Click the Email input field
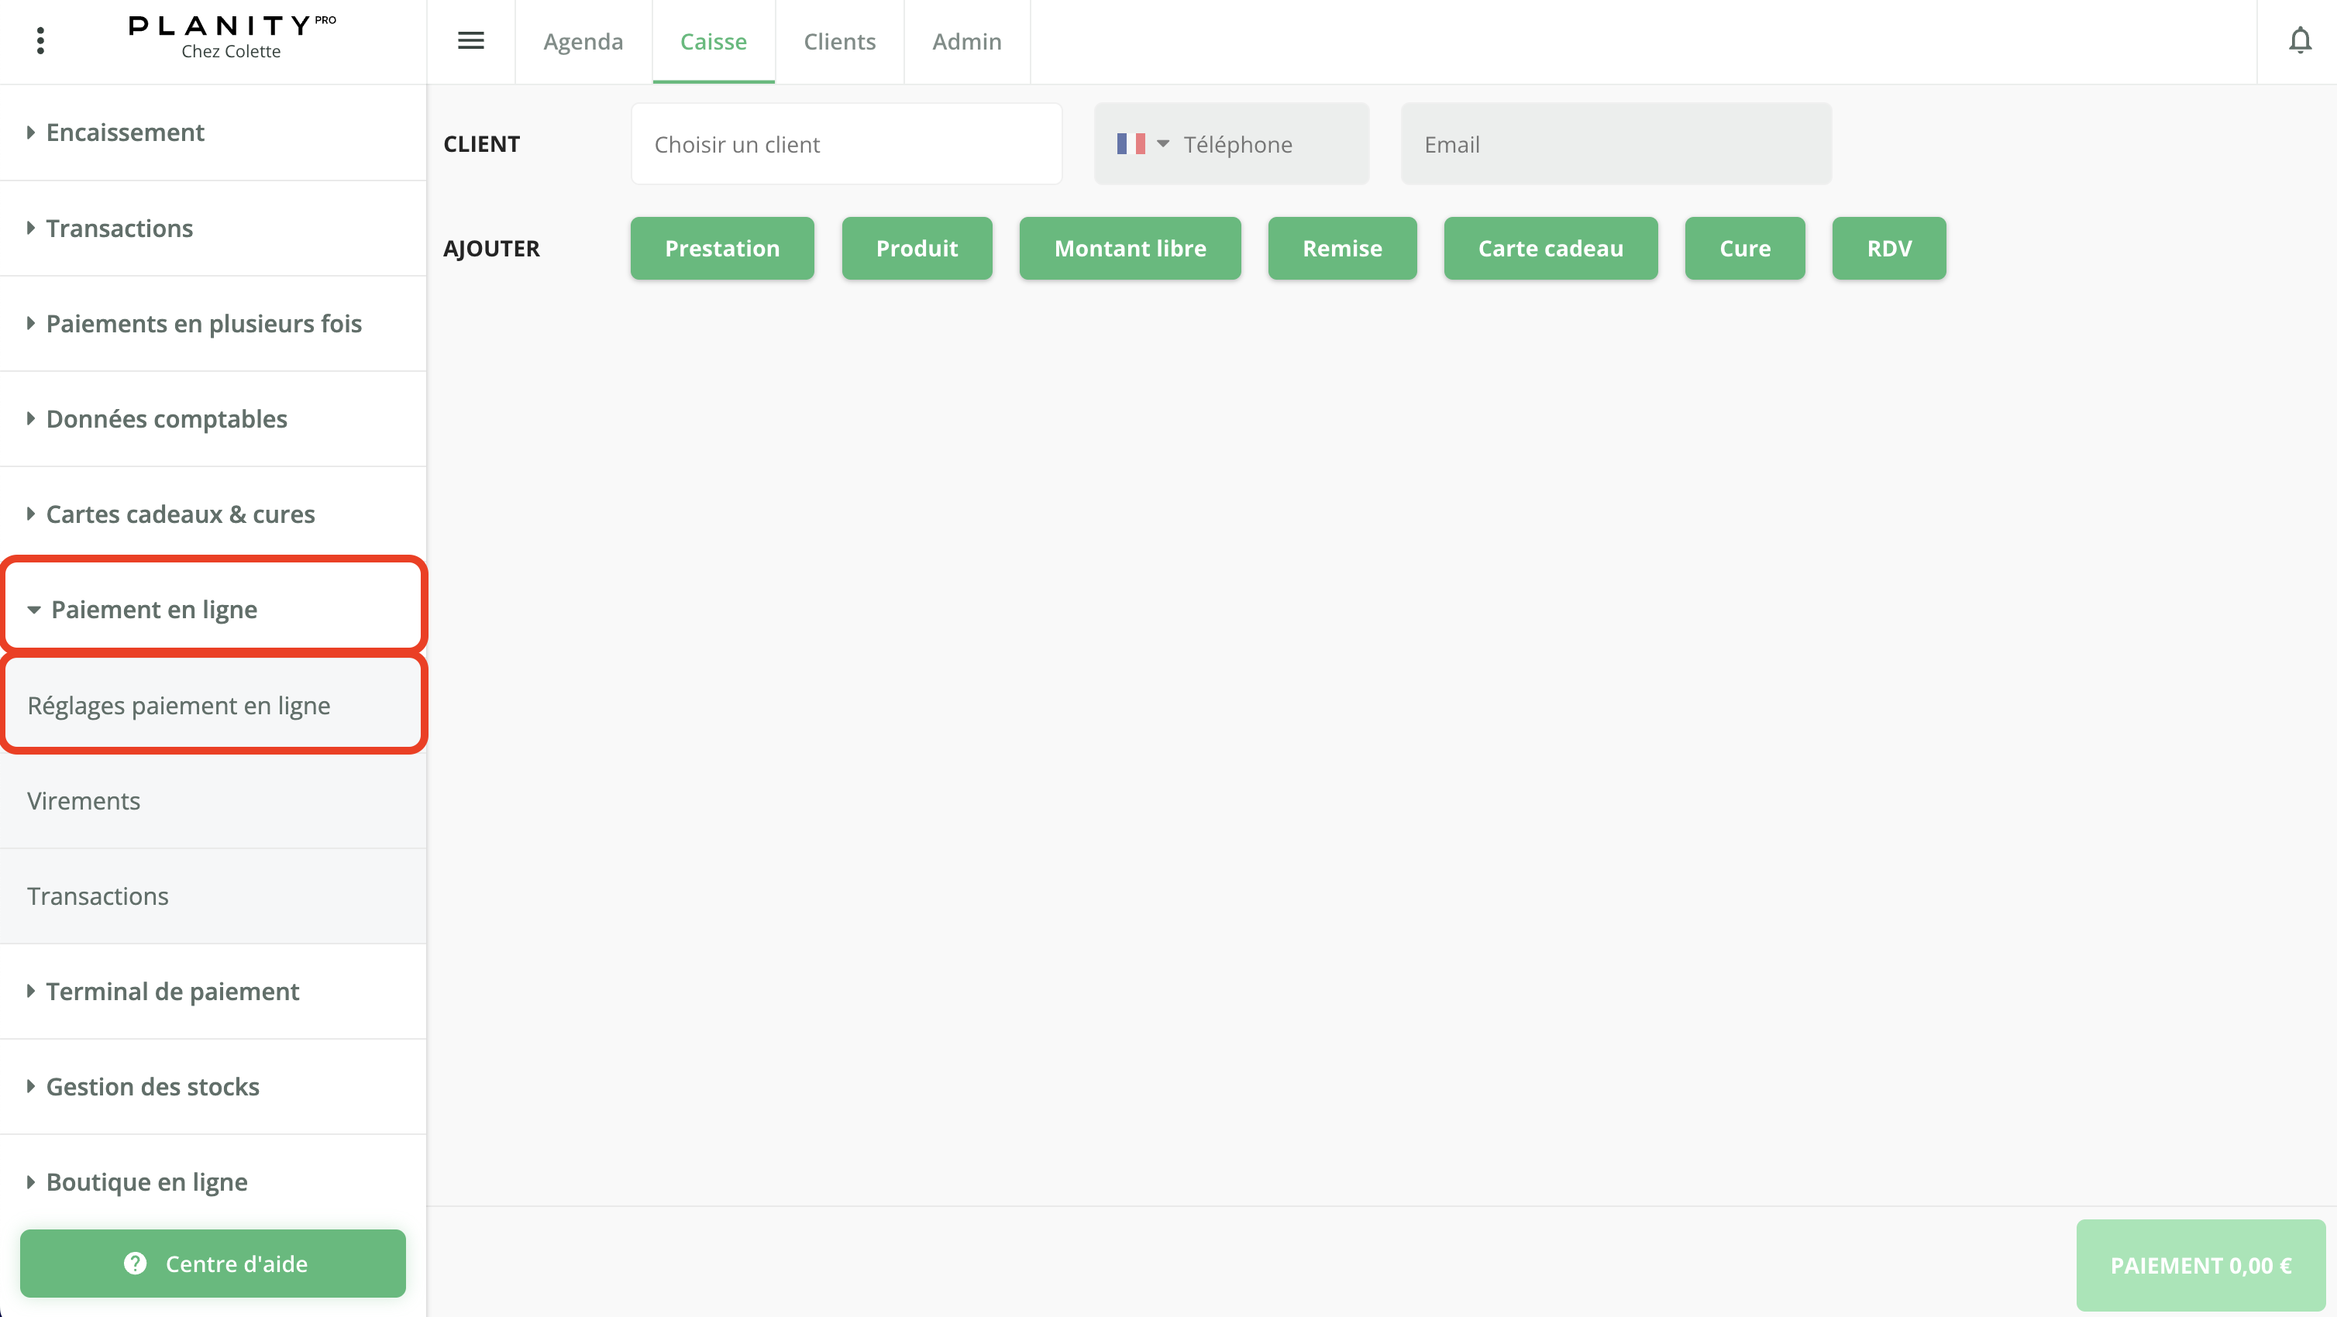 tap(1615, 144)
